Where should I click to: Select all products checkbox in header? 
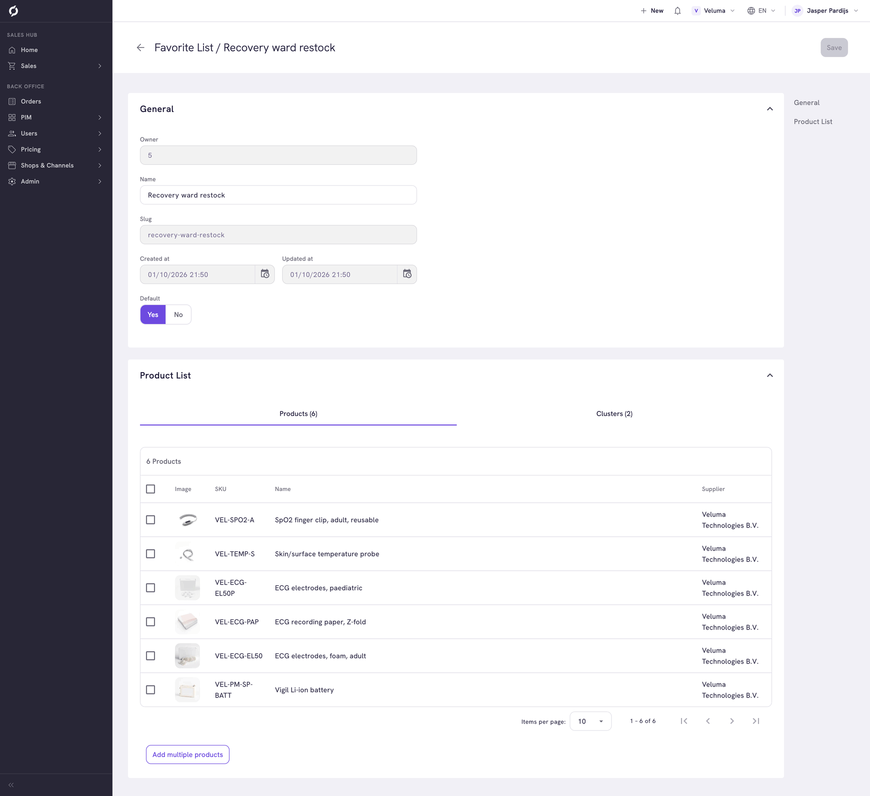point(150,489)
